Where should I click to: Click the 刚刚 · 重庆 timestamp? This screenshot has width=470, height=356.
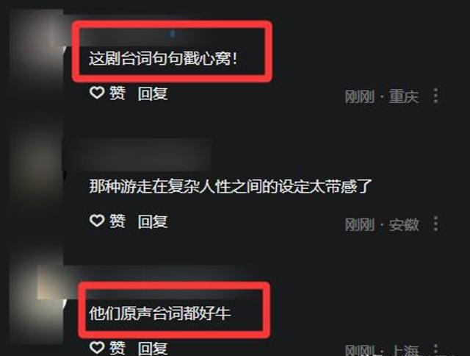click(381, 96)
